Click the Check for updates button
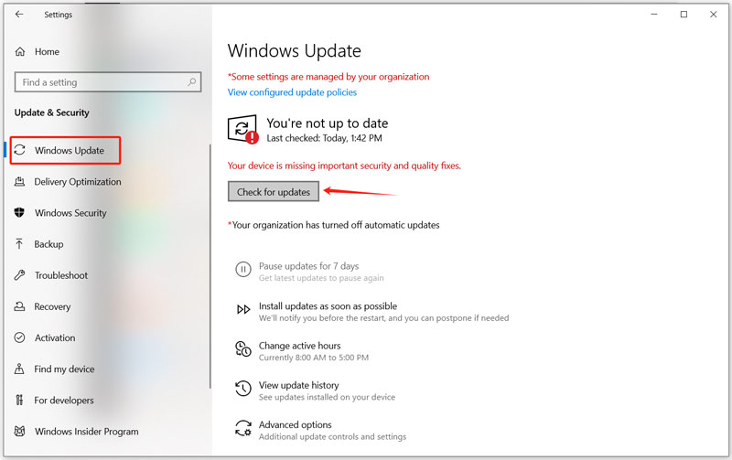Viewport: 732px width, 460px height. (273, 192)
